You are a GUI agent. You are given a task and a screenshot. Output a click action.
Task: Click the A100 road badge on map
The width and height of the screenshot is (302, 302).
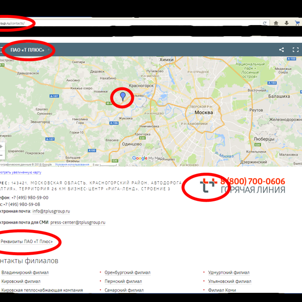coord(92,150)
